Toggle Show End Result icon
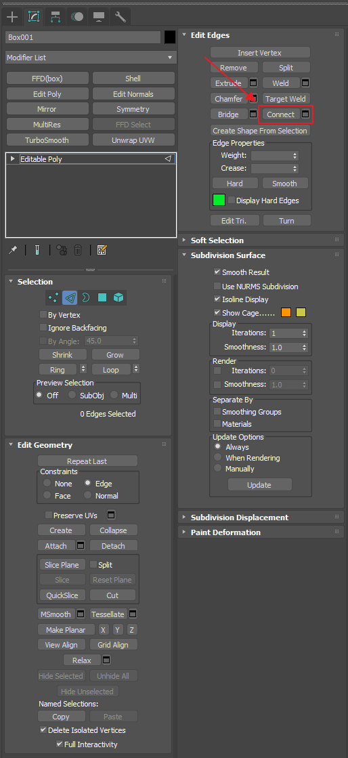The height and width of the screenshot is (758, 348). 37,250
